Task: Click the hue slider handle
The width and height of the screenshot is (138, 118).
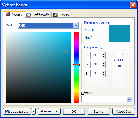Action: pos(77,65)
